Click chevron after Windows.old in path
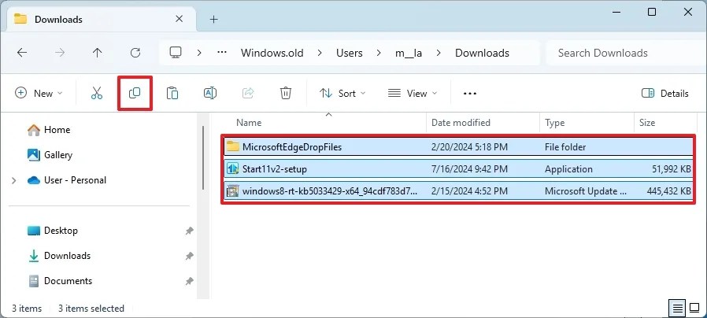Image resolution: width=707 pixels, height=318 pixels. point(320,53)
